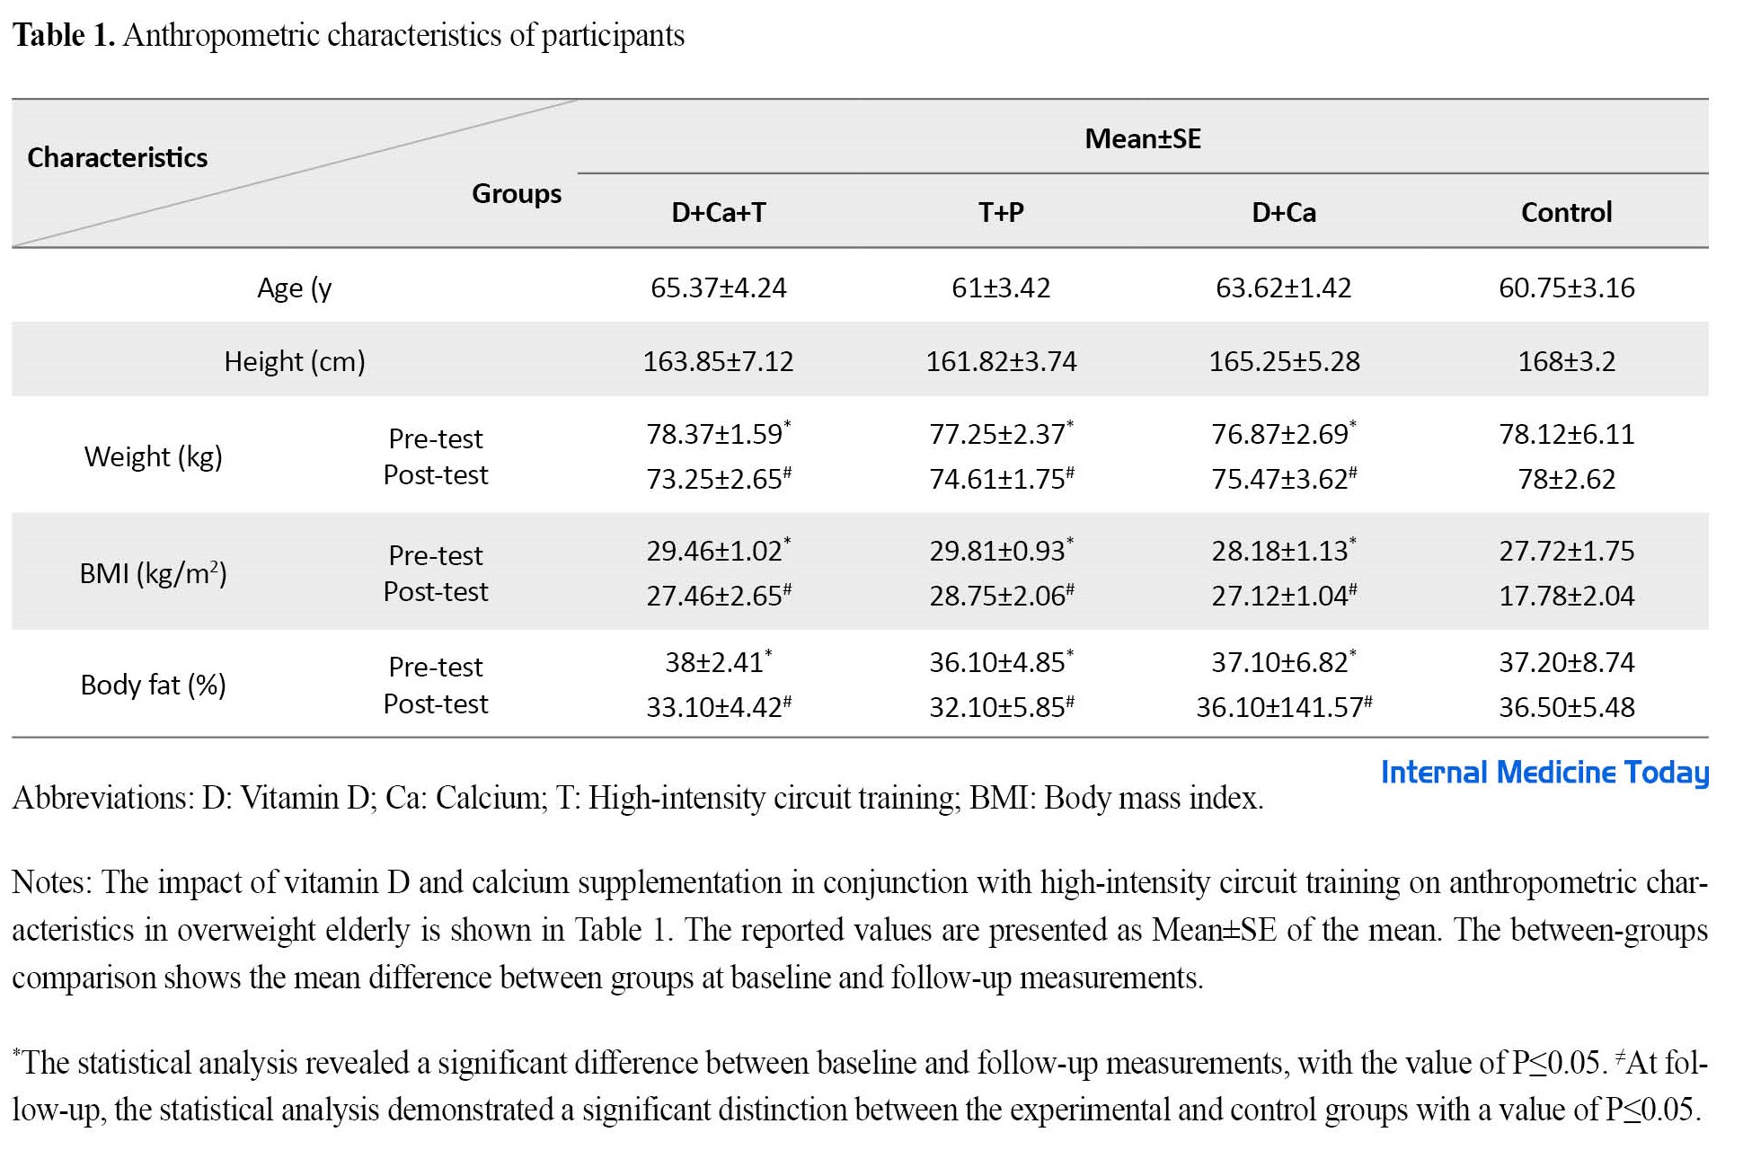Click the Body fat (%) row label
This screenshot has width=1743, height=1159.
(x=154, y=685)
